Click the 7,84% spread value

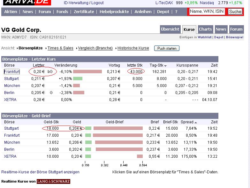[191, 128]
